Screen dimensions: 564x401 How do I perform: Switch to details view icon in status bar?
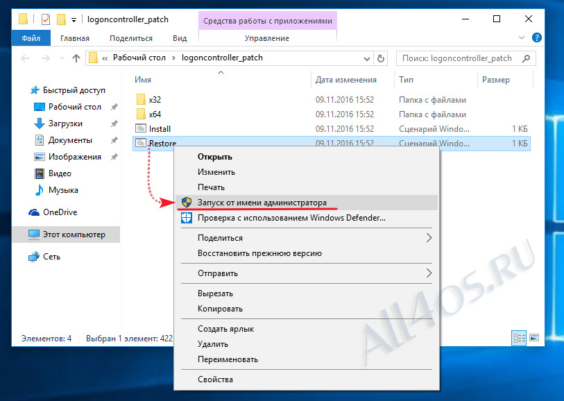coord(519,338)
